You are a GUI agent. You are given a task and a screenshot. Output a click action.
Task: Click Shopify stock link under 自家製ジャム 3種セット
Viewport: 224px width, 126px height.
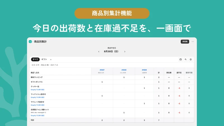(x=38, y=116)
